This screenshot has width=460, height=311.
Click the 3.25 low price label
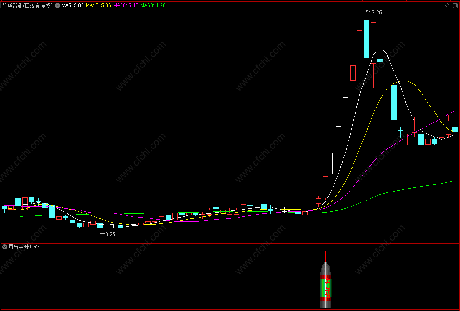110,234
